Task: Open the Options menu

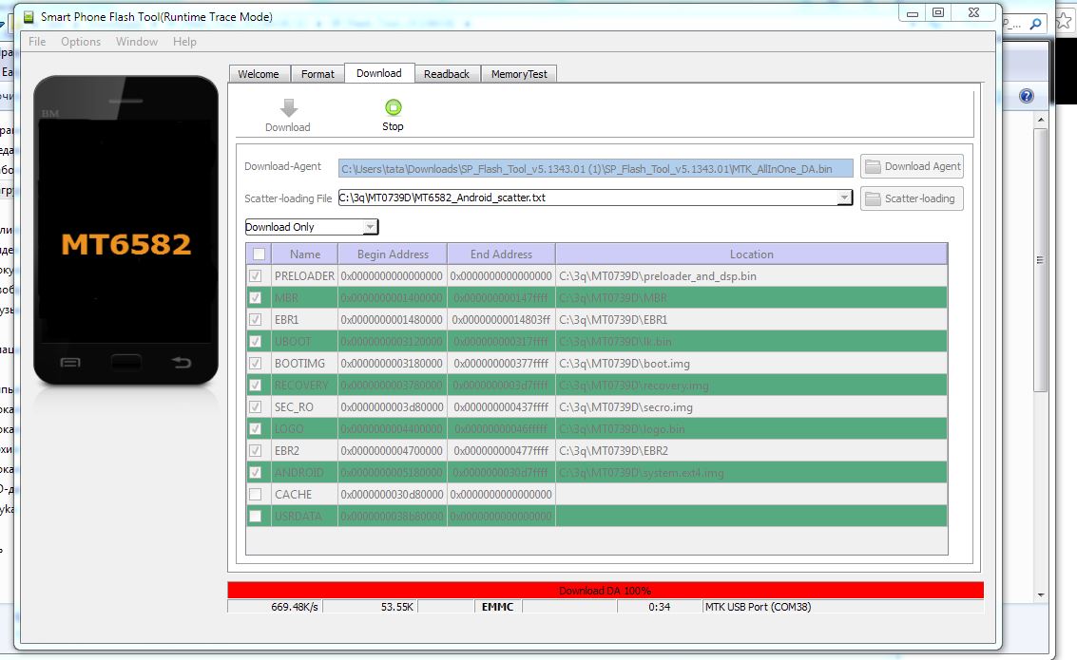Action: pos(81,42)
